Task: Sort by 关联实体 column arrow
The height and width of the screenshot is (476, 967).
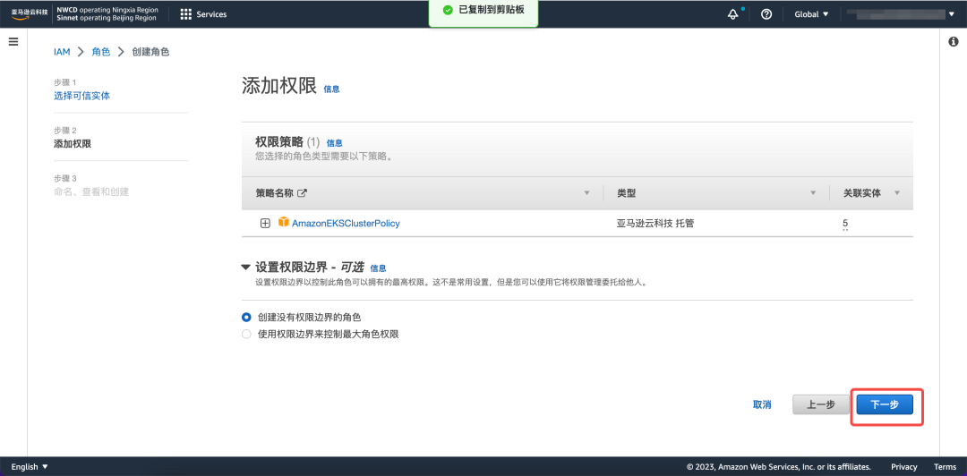Action: pyautogui.click(x=896, y=193)
